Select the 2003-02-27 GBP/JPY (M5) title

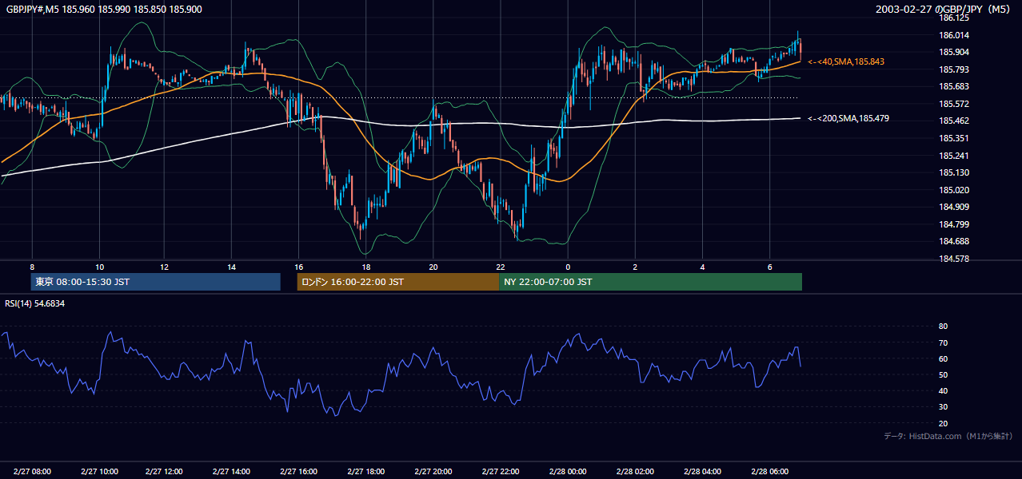(x=944, y=10)
